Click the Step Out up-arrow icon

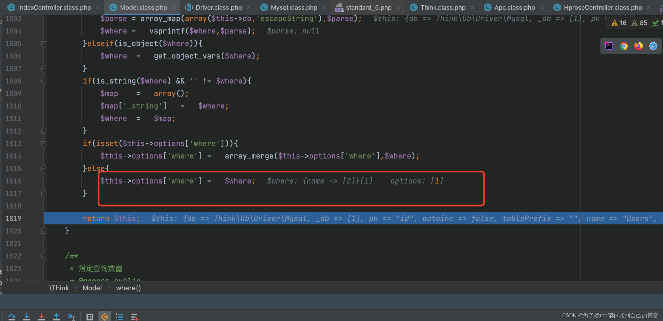click(56, 316)
